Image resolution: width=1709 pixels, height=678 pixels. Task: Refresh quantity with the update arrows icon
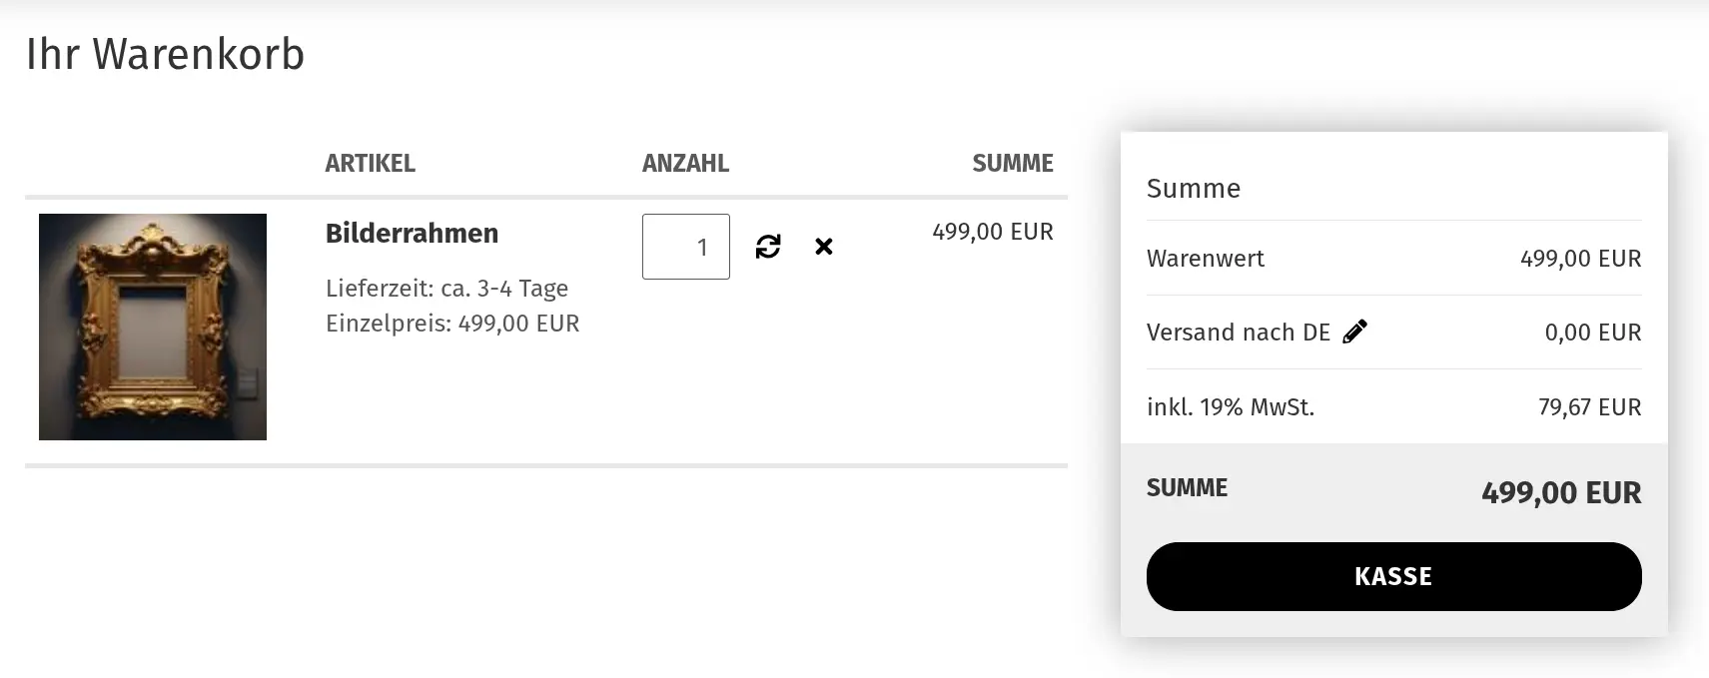(x=768, y=247)
